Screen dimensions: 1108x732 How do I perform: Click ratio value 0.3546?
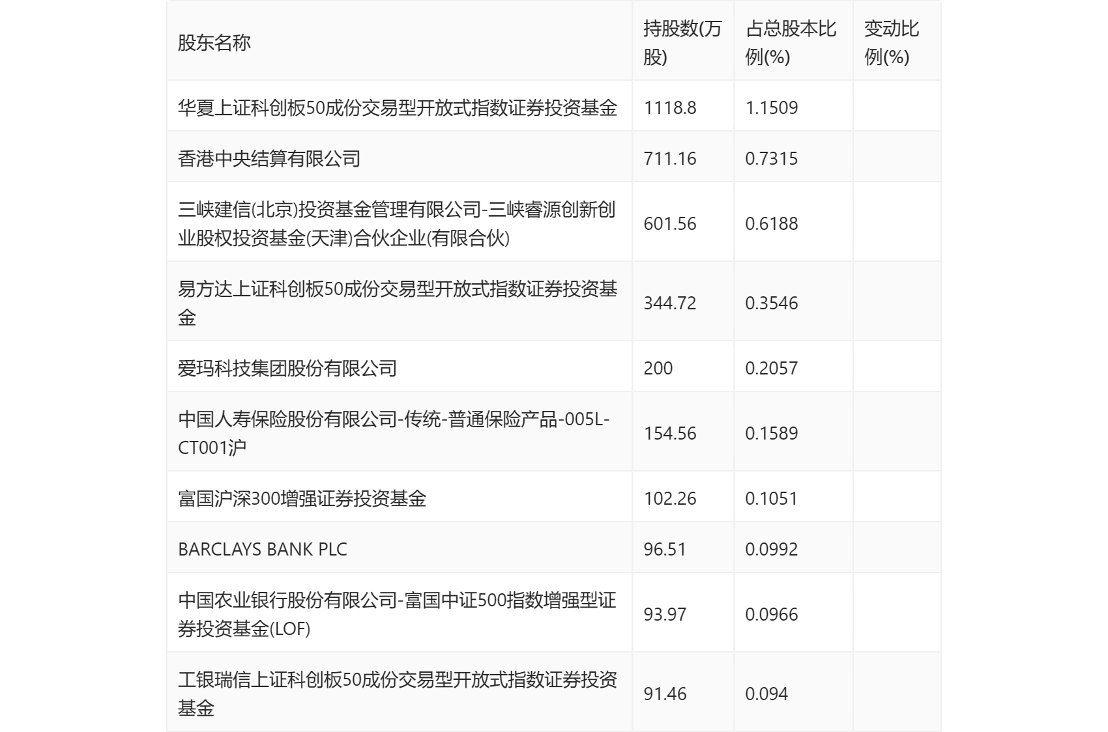772,303
